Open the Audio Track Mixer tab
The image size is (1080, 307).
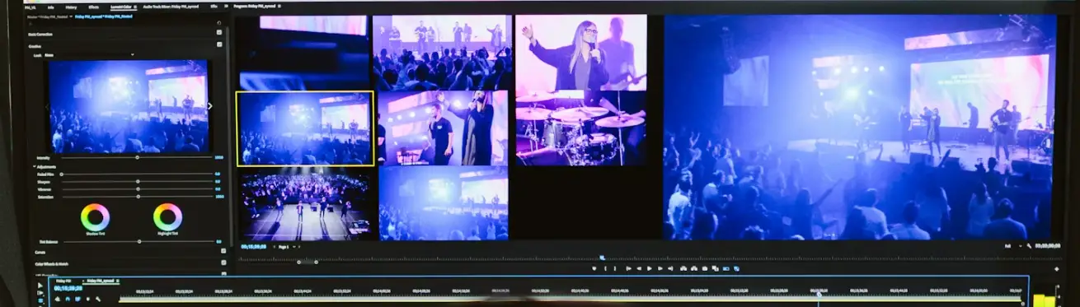point(171,6)
